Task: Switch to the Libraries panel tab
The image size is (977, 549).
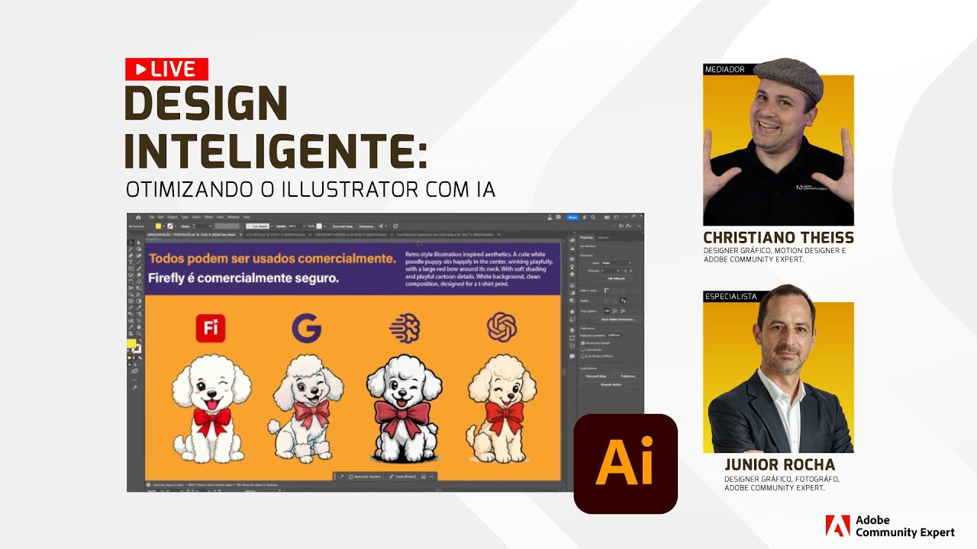Action: coord(603,238)
